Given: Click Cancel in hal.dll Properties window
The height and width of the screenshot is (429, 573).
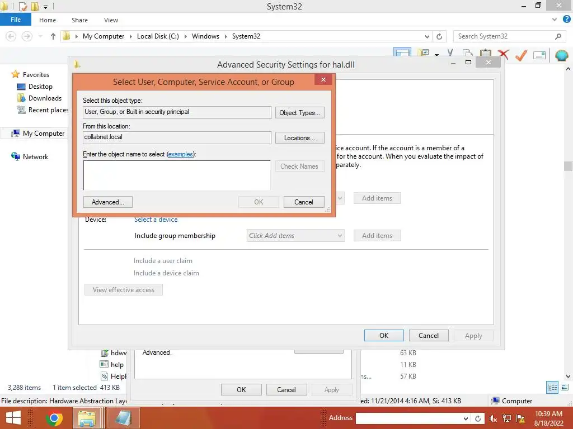Looking at the screenshot, I should (x=286, y=389).
